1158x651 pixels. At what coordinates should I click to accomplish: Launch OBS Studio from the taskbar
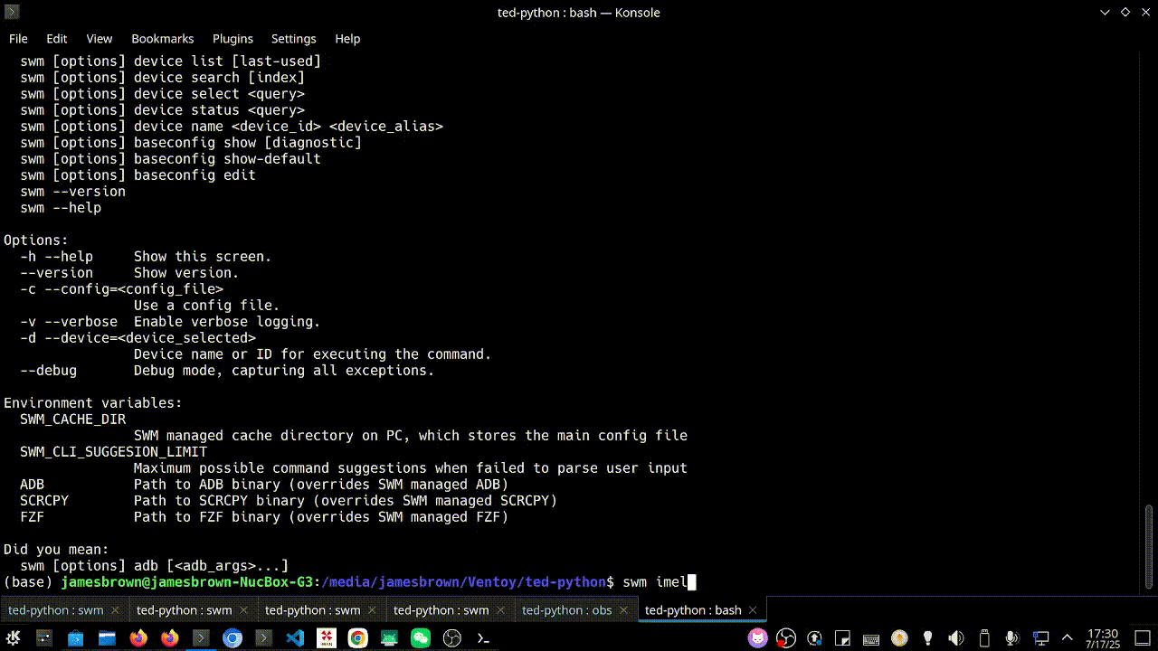[451, 638]
